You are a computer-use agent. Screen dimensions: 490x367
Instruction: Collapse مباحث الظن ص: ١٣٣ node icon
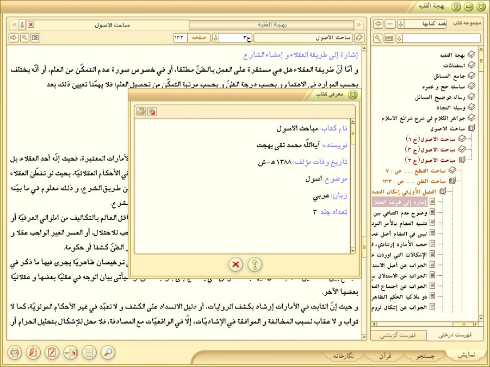point(452,181)
